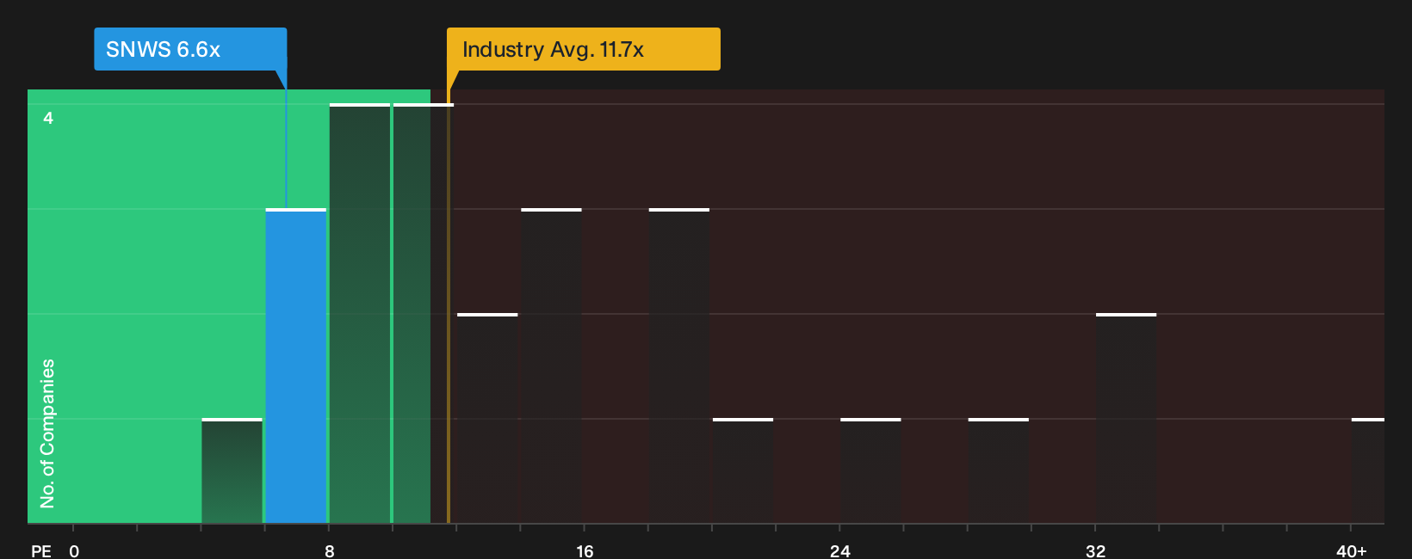Click the yellow Industry Avg. 11.7x label

[583, 49]
